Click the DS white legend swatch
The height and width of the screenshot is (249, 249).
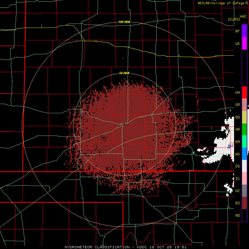(244, 166)
